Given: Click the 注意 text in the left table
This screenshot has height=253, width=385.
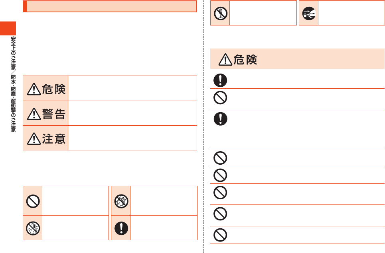Looking at the screenshot, I should pos(54,138).
